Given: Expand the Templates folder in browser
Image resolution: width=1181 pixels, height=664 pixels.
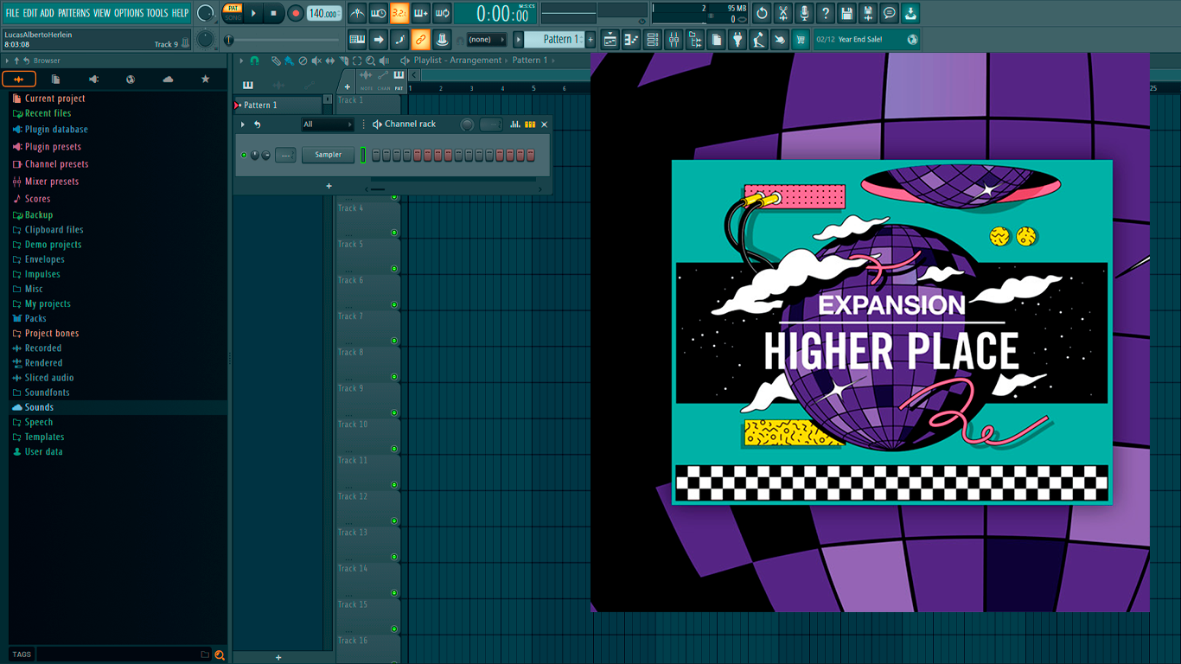Looking at the screenshot, I should (x=44, y=437).
